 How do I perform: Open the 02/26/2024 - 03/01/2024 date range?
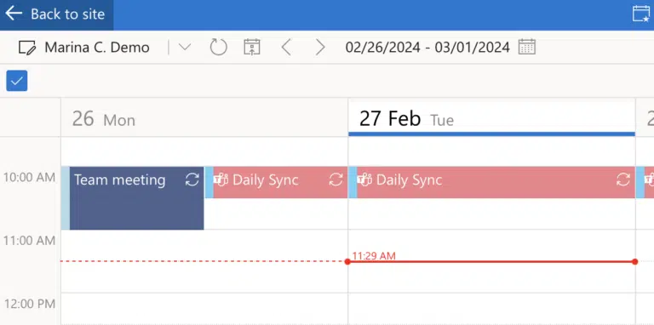coord(427,48)
